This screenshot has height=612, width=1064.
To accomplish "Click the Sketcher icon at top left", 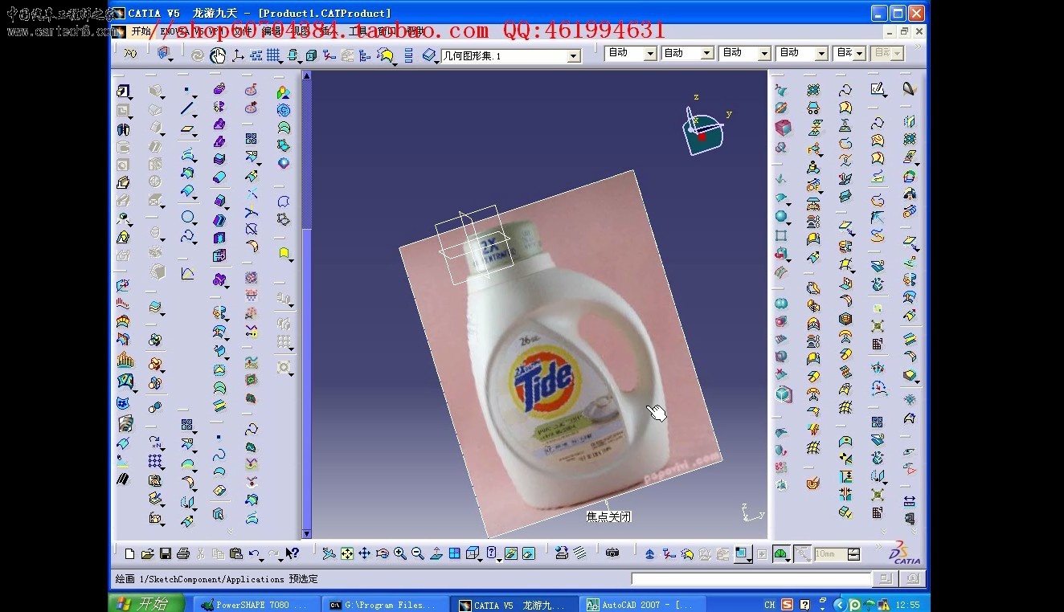I will (x=122, y=90).
